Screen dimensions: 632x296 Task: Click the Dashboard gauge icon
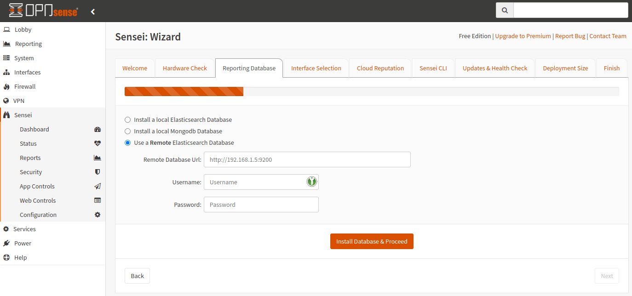point(97,130)
